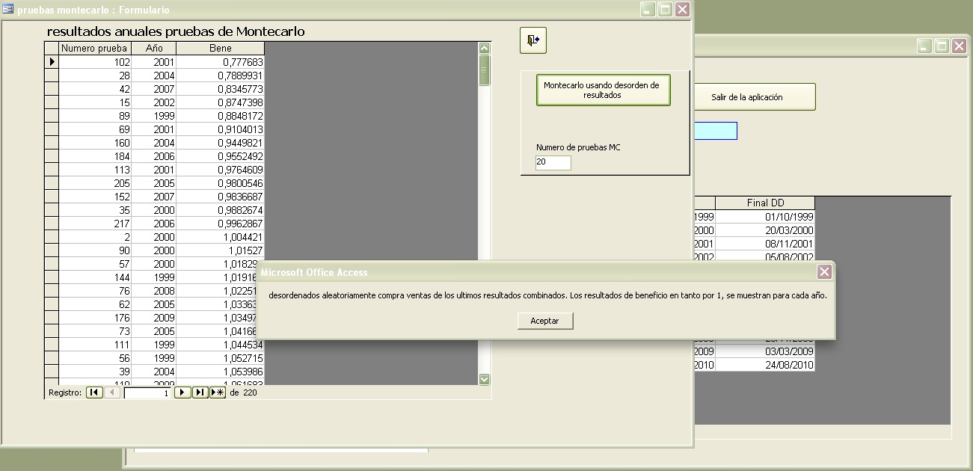The height and width of the screenshot is (471, 973).
Task: Click the Numero prueba column header
Action: 95,49
